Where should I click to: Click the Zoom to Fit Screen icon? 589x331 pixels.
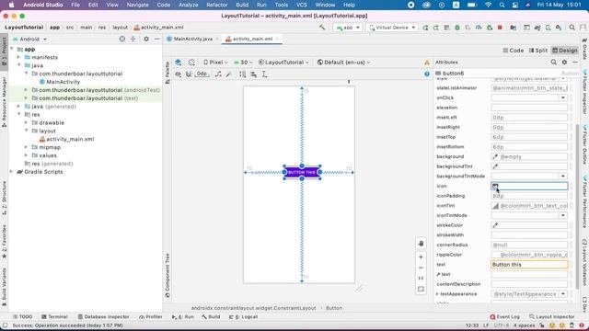tap(421, 289)
